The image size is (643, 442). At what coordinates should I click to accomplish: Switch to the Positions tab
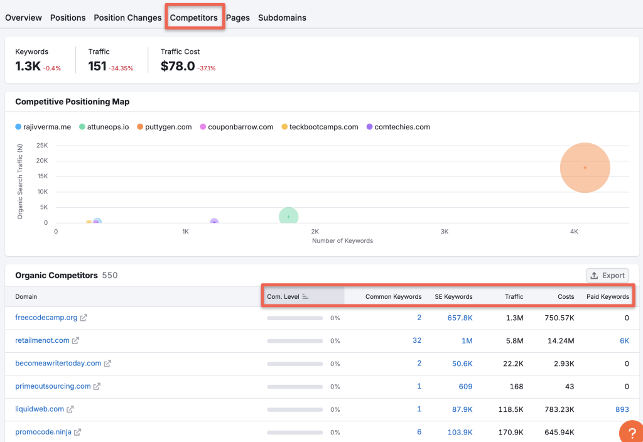click(67, 18)
